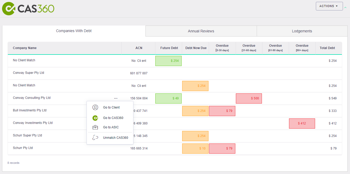Click the green $ 49 Conway Consulting cell
The width and height of the screenshot is (350, 174).
coord(168,98)
